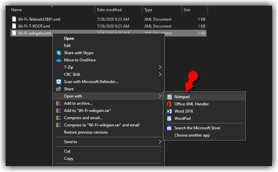Choose Restore previous versions
This screenshot has width=278, height=172.
tap(86, 132)
